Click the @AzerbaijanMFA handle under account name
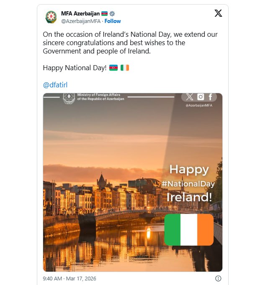This screenshot has width=268, height=285. (81, 21)
